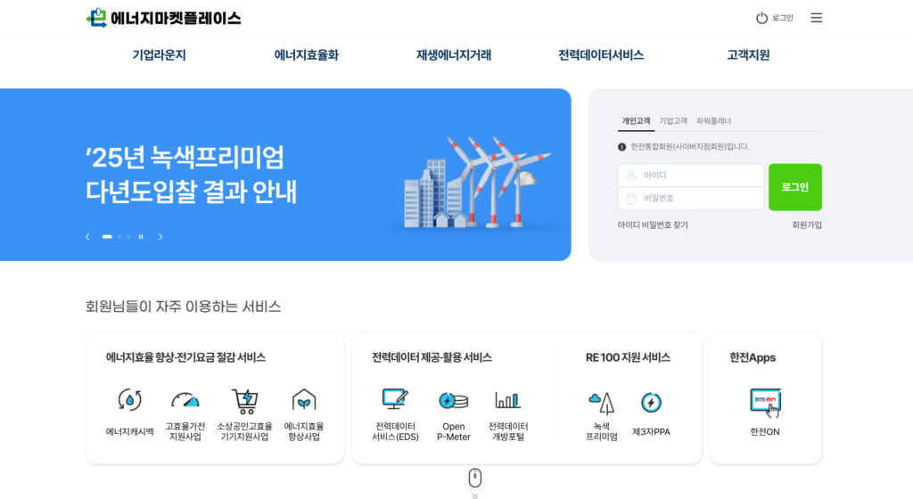Switch to the 파워플래너 login tab
The width and height of the screenshot is (913, 499).
click(713, 121)
